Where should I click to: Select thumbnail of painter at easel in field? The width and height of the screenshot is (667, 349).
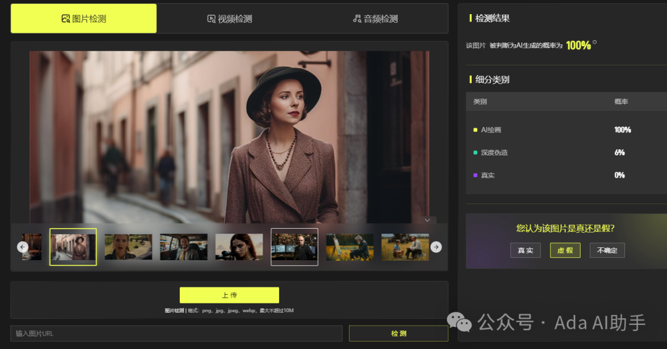coord(350,247)
